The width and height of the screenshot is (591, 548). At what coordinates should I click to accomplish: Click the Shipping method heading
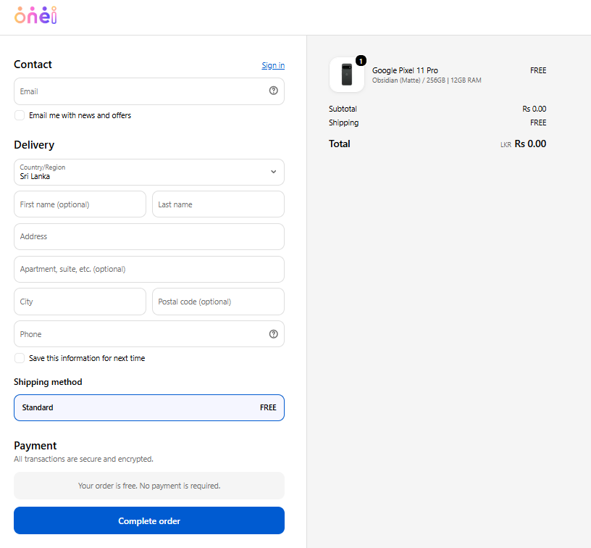coord(48,382)
